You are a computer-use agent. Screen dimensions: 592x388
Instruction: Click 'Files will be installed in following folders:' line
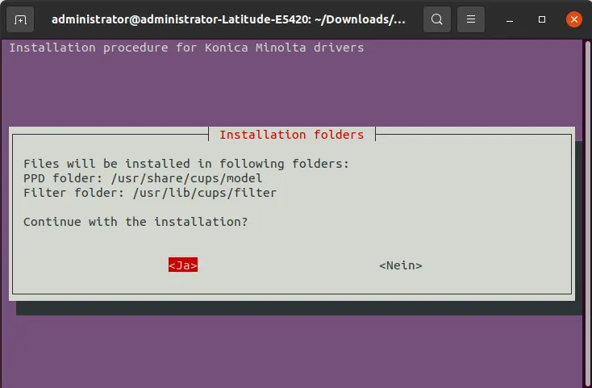pos(186,164)
